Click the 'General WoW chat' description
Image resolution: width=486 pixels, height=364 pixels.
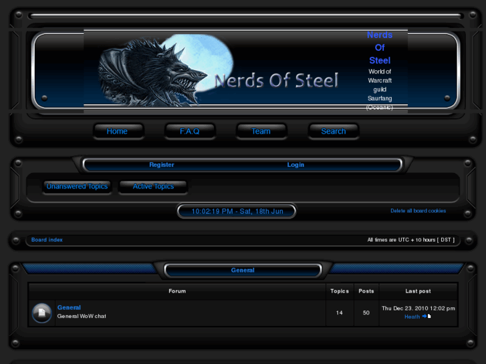tap(82, 317)
